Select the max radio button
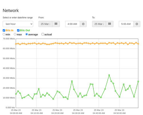The width and height of the screenshot is (143, 115). (x=15, y=34)
